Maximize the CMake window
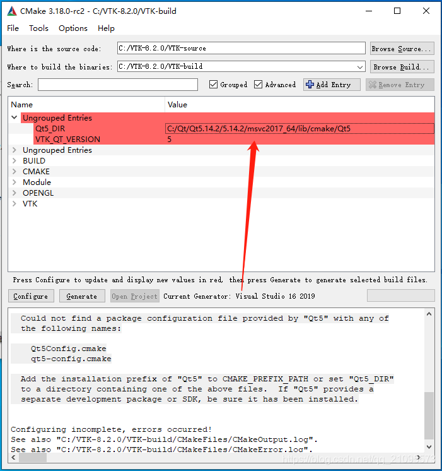The height and width of the screenshot is (471, 442). 397,11
